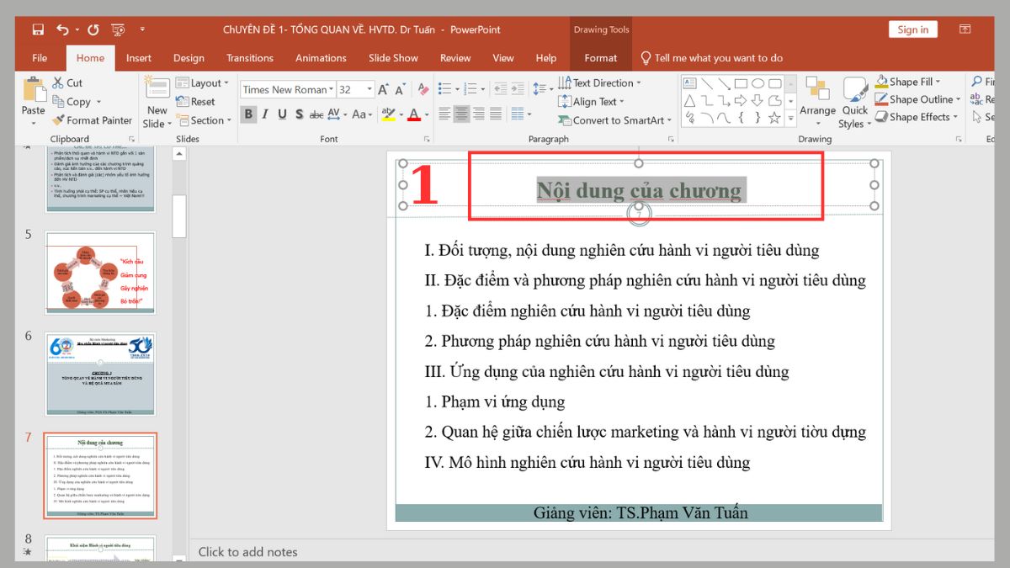Select the Text Highlight Color tool
This screenshot has height=568, width=1010.
[x=389, y=114]
